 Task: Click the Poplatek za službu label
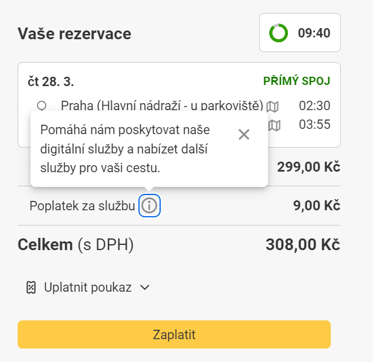pos(82,206)
